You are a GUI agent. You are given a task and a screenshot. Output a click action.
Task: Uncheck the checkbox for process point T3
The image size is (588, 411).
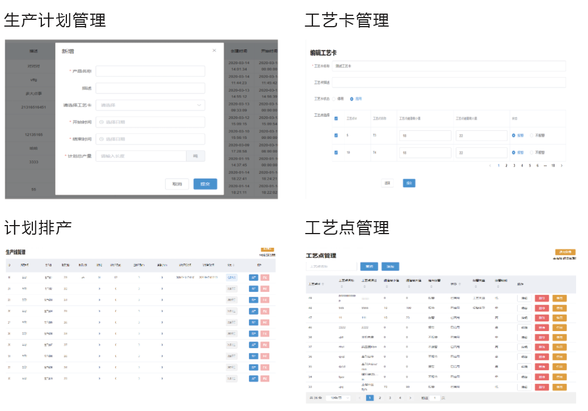[336, 135]
